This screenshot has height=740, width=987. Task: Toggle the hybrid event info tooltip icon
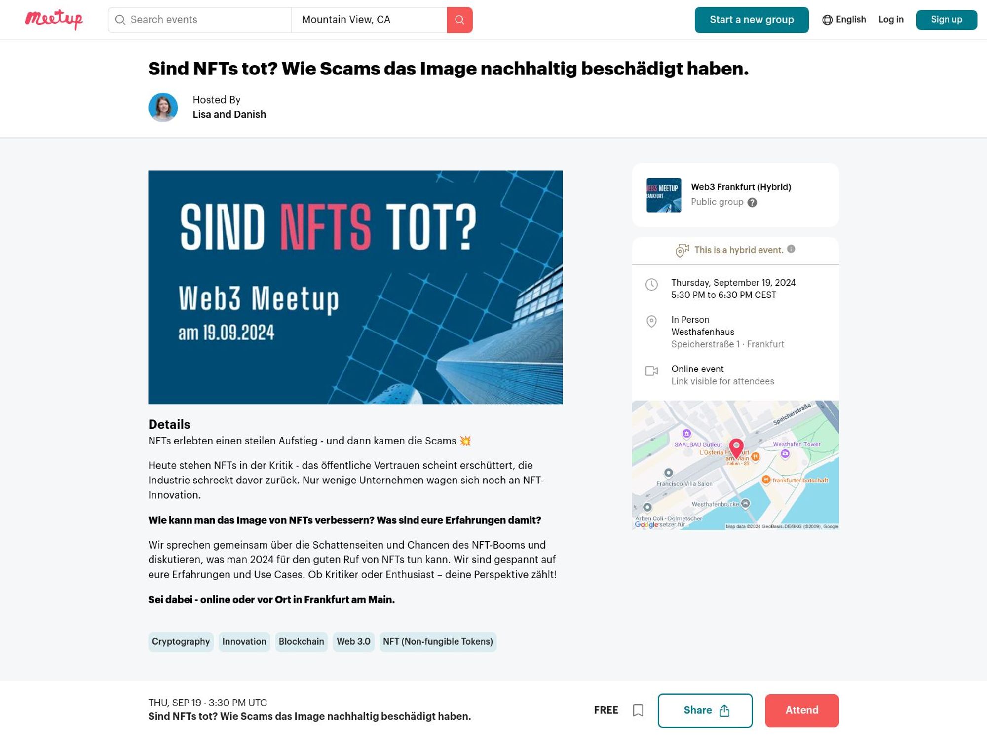(x=791, y=249)
